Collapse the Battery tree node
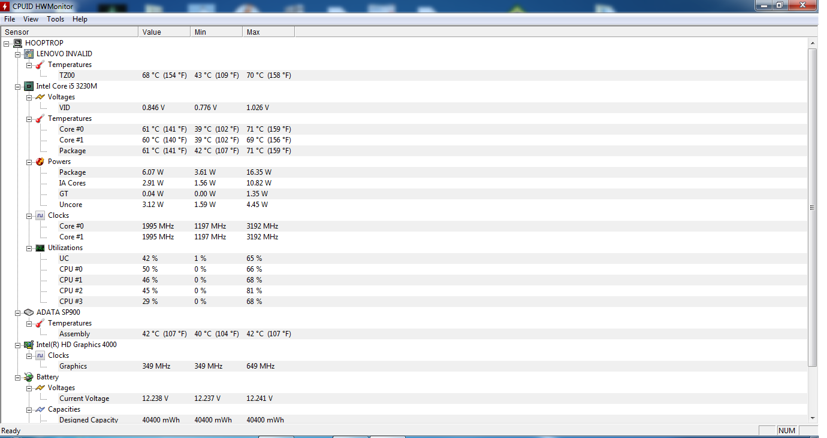827x438 pixels. tap(18, 377)
